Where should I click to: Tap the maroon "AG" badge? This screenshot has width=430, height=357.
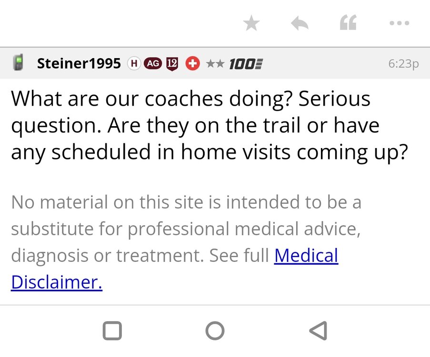coord(153,62)
